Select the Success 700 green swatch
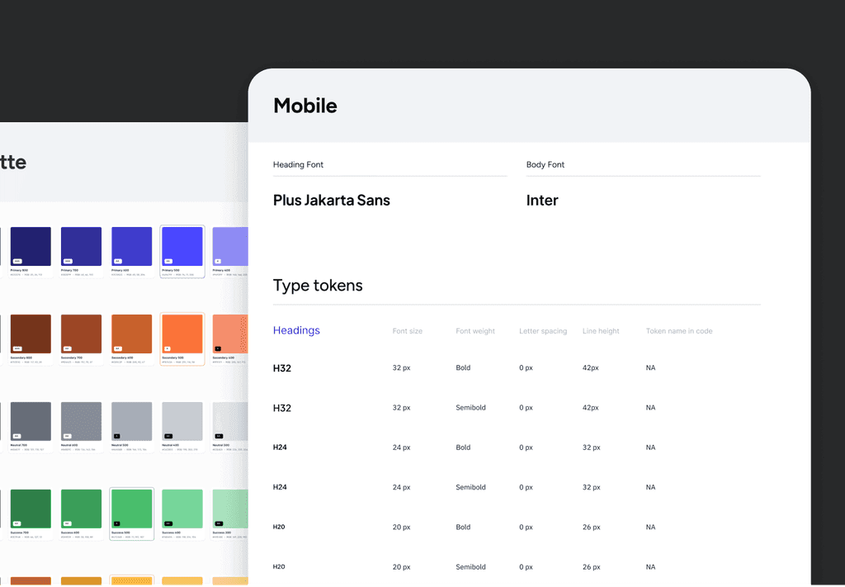The image size is (845, 587). click(31, 509)
